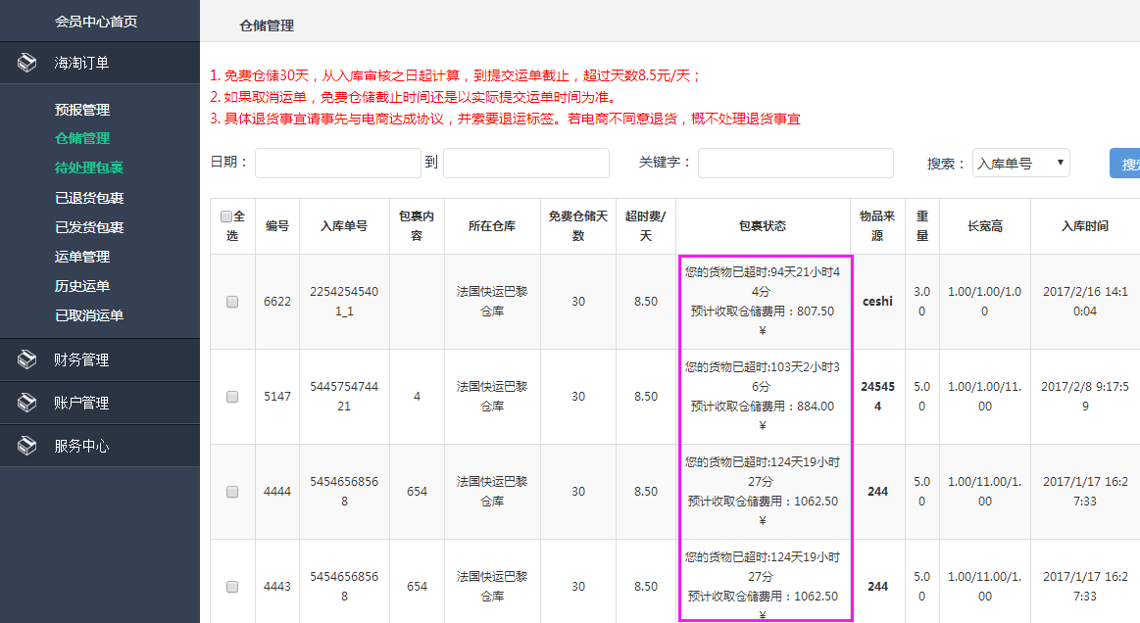Go to 待处理包裹 page
Viewport: 1140px width, 623px height.
[x=89, y=168]
